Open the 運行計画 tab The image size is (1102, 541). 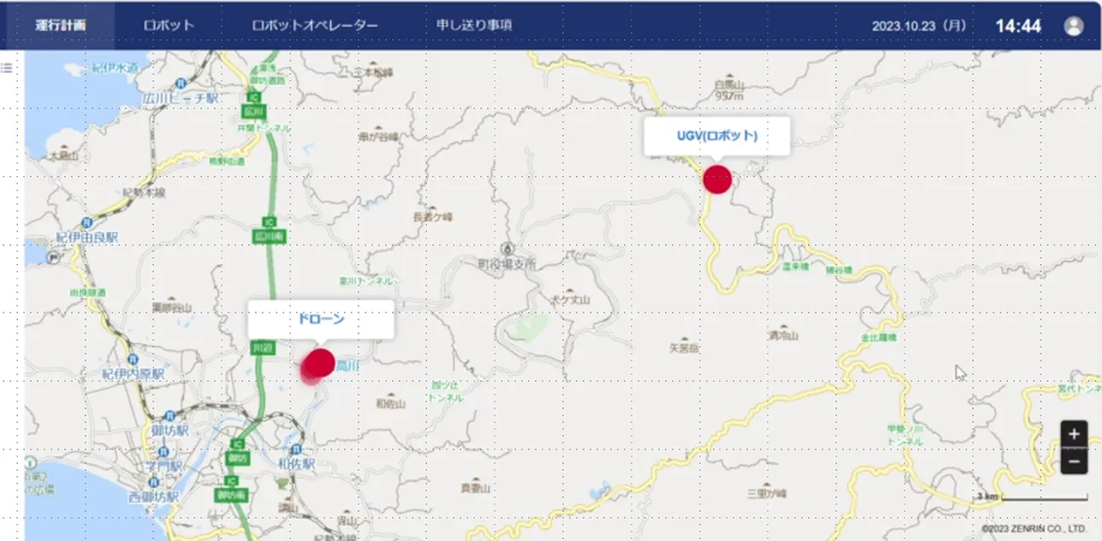coord(60,25)
